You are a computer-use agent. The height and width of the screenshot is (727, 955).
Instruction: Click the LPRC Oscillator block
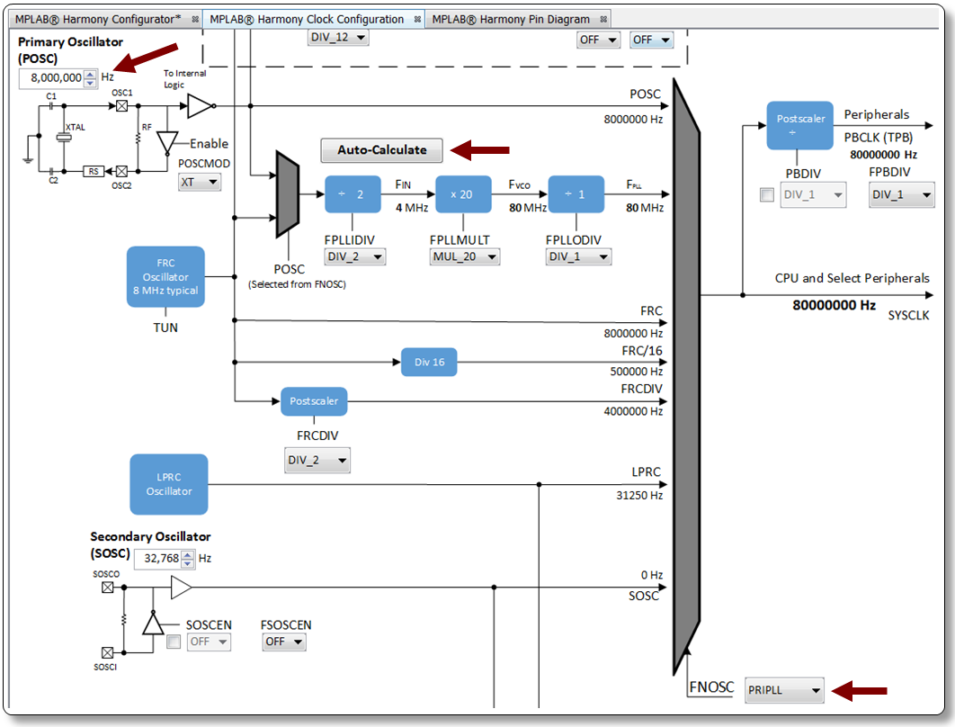pos(169,484)
